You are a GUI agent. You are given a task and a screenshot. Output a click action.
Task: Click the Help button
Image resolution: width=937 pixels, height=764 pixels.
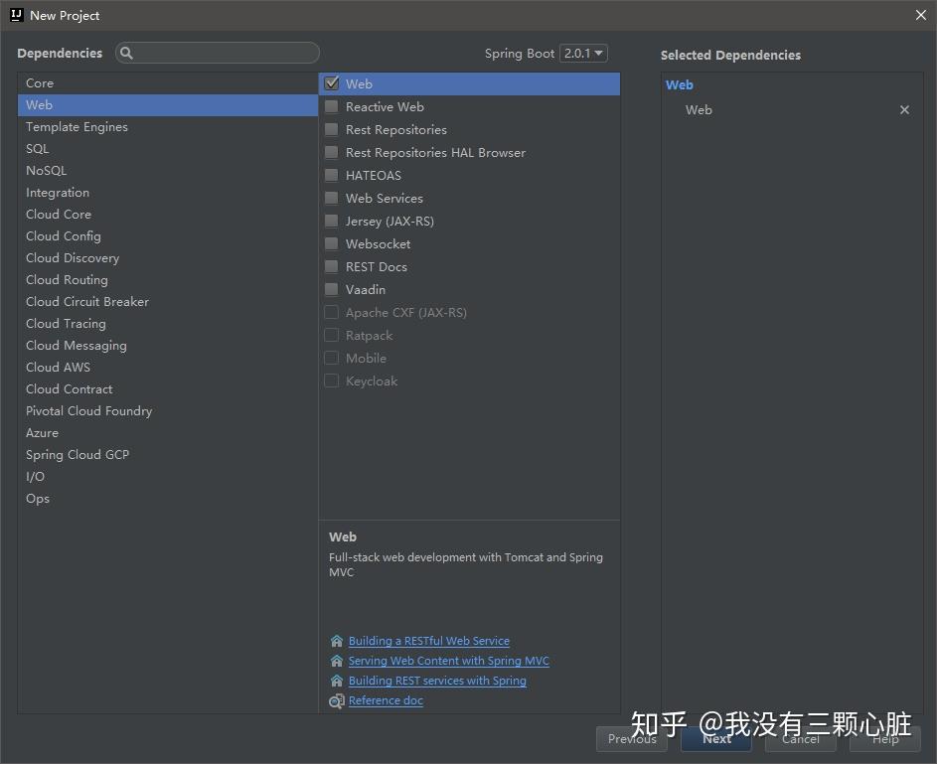885,739
